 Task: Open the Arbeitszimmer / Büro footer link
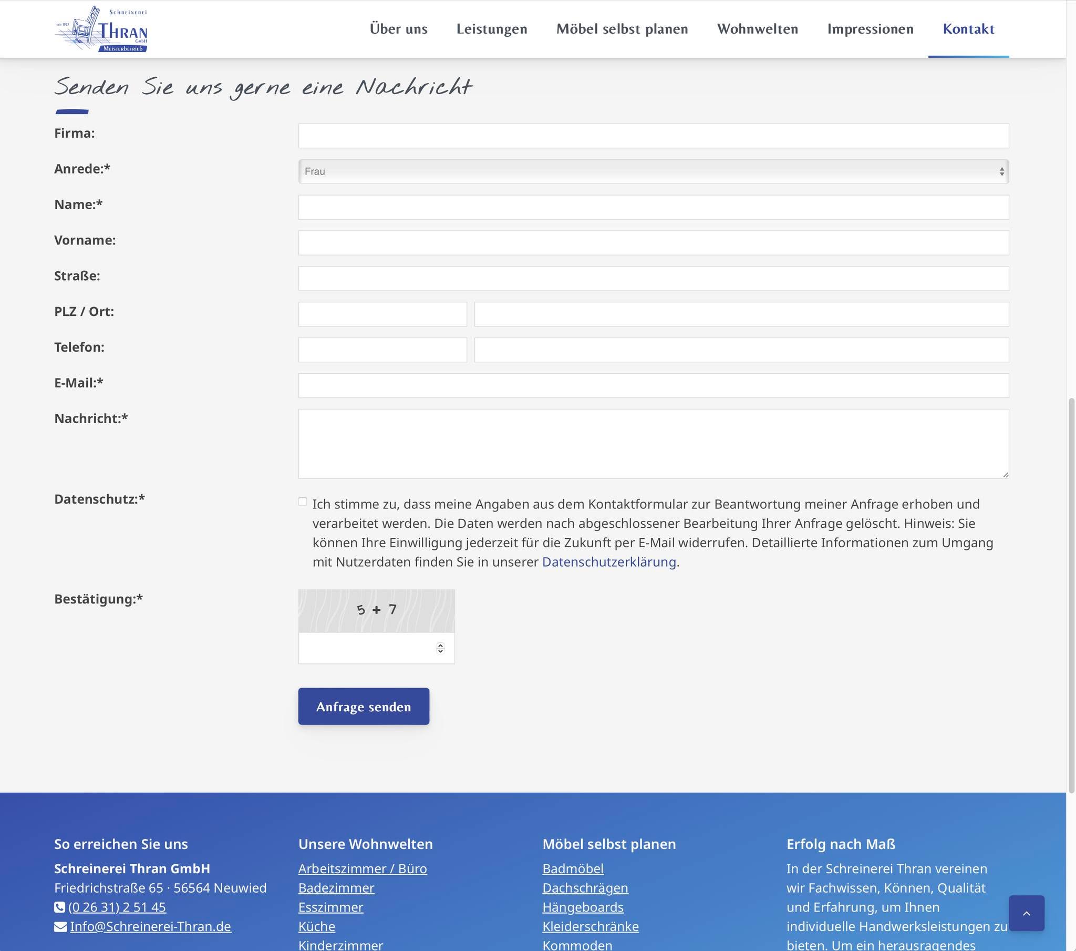coord(362,869)
